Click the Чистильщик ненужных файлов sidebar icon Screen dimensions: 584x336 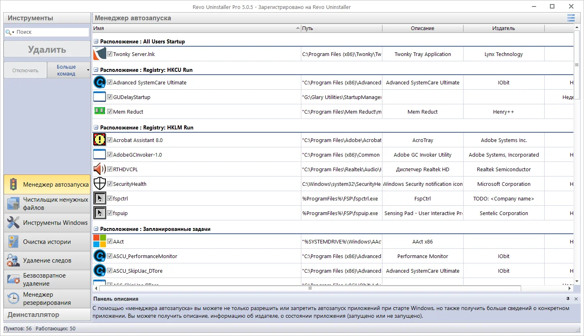click(13, 203)
